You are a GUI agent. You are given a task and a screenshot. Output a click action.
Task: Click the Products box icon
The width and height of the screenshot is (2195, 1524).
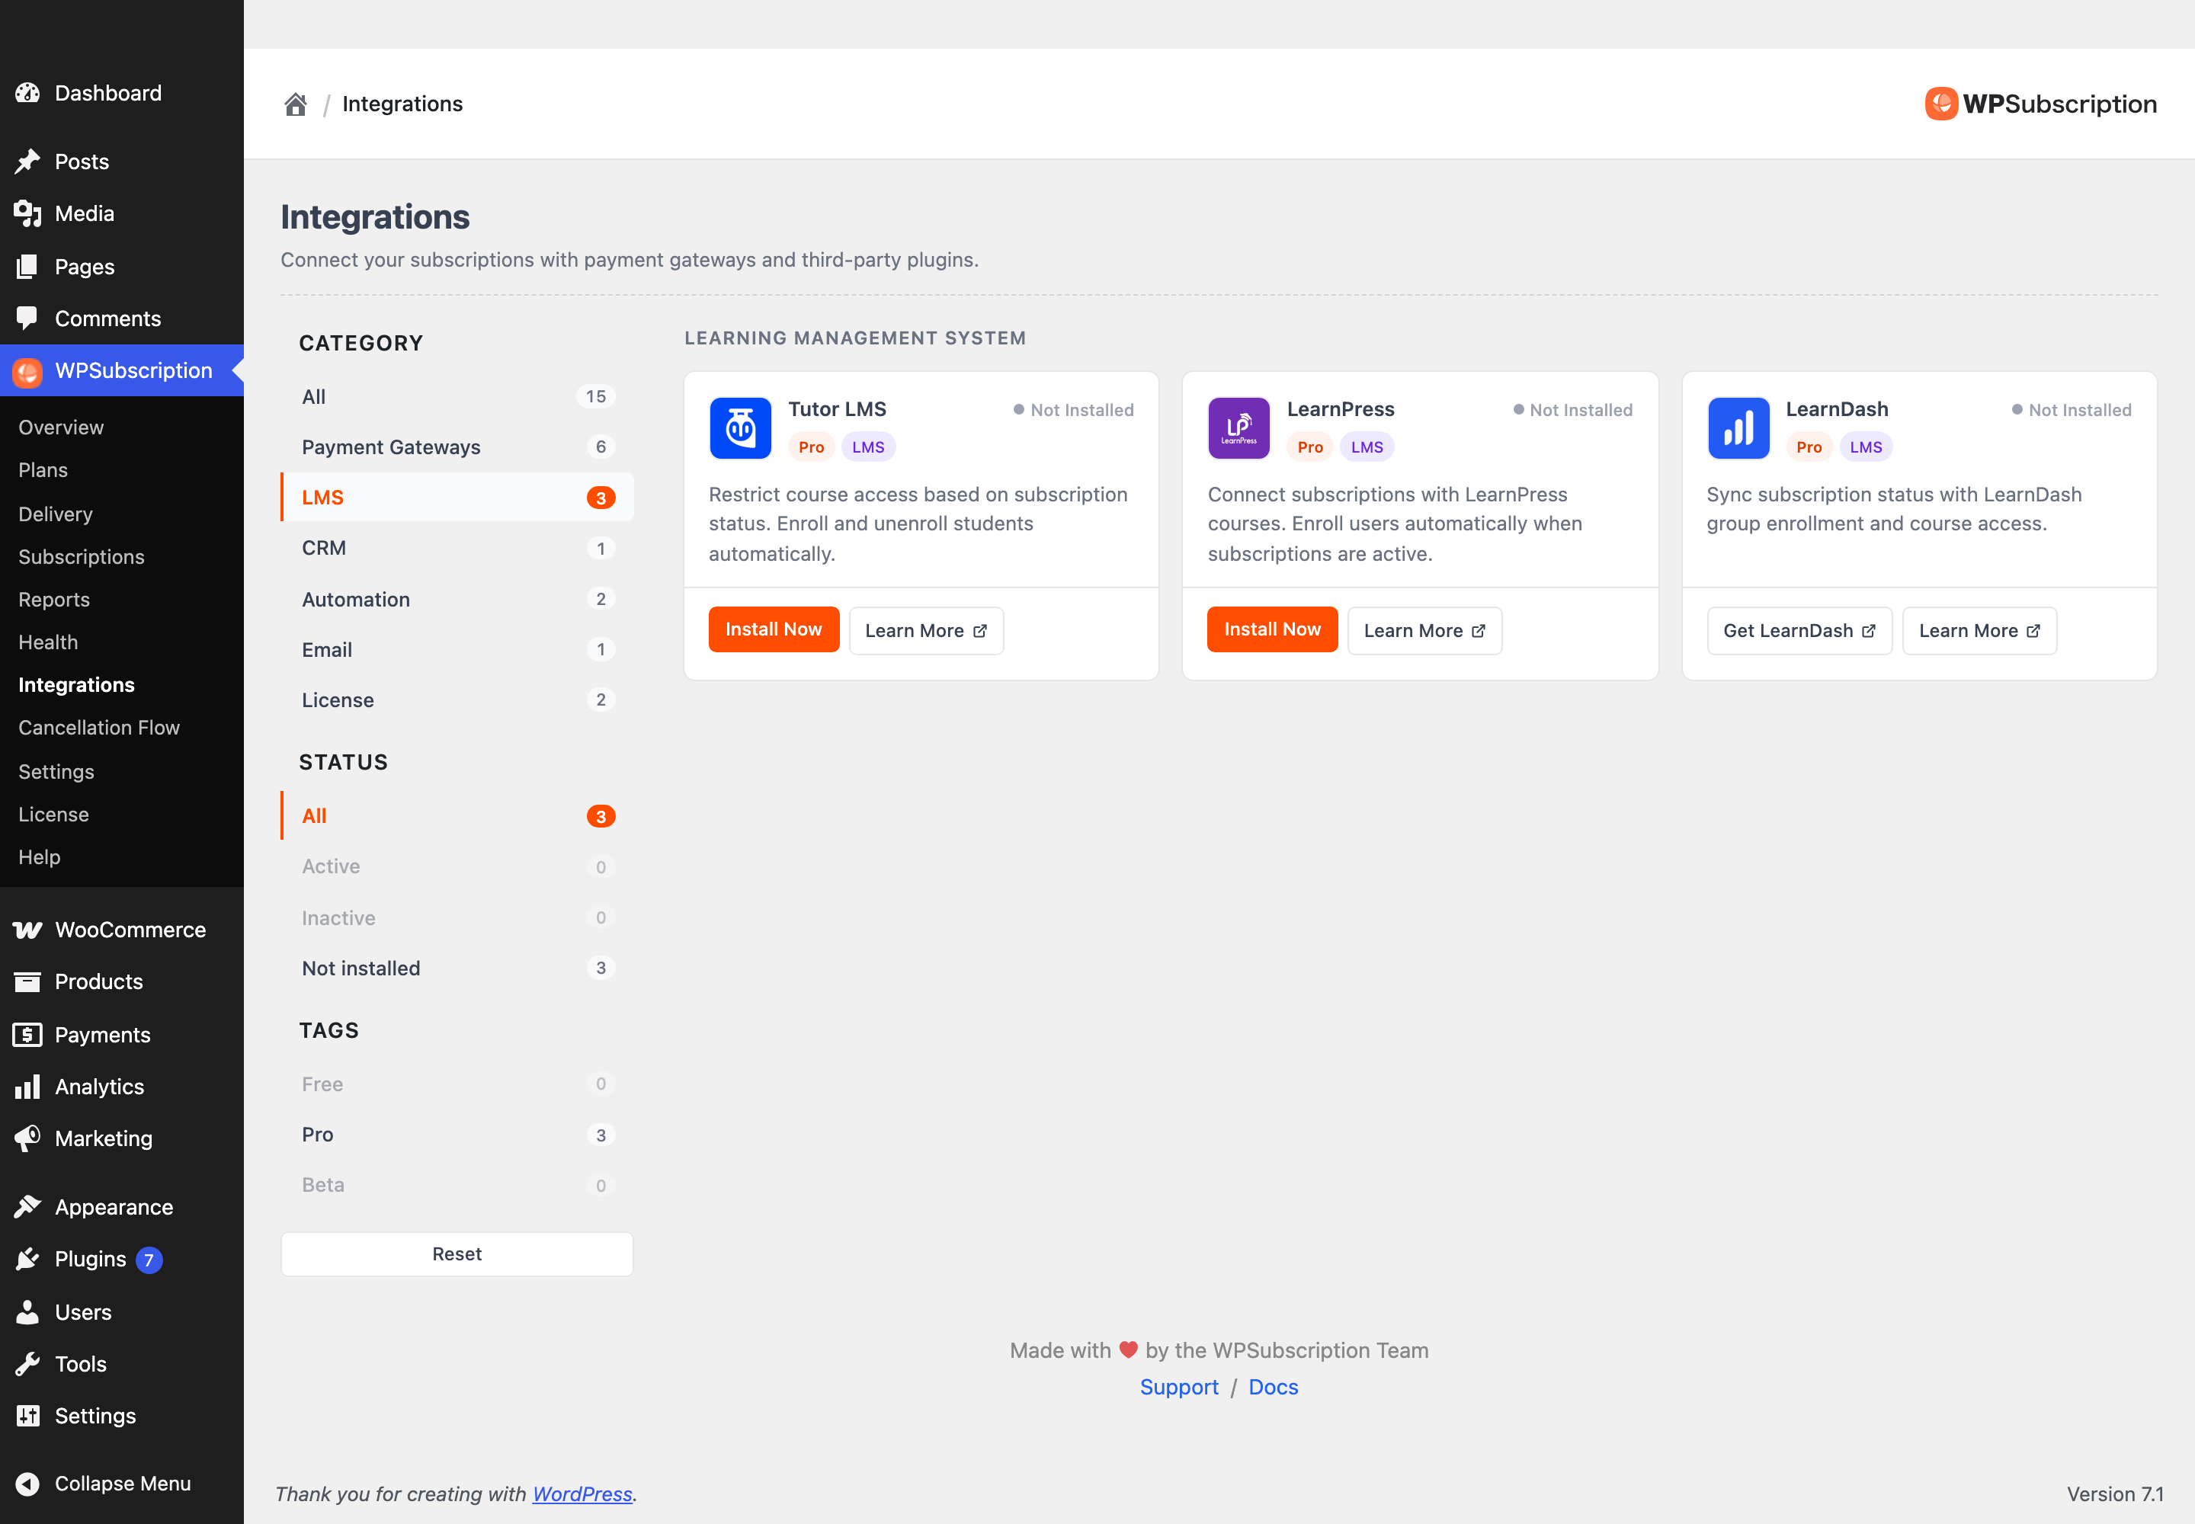[x=27, y=981]
